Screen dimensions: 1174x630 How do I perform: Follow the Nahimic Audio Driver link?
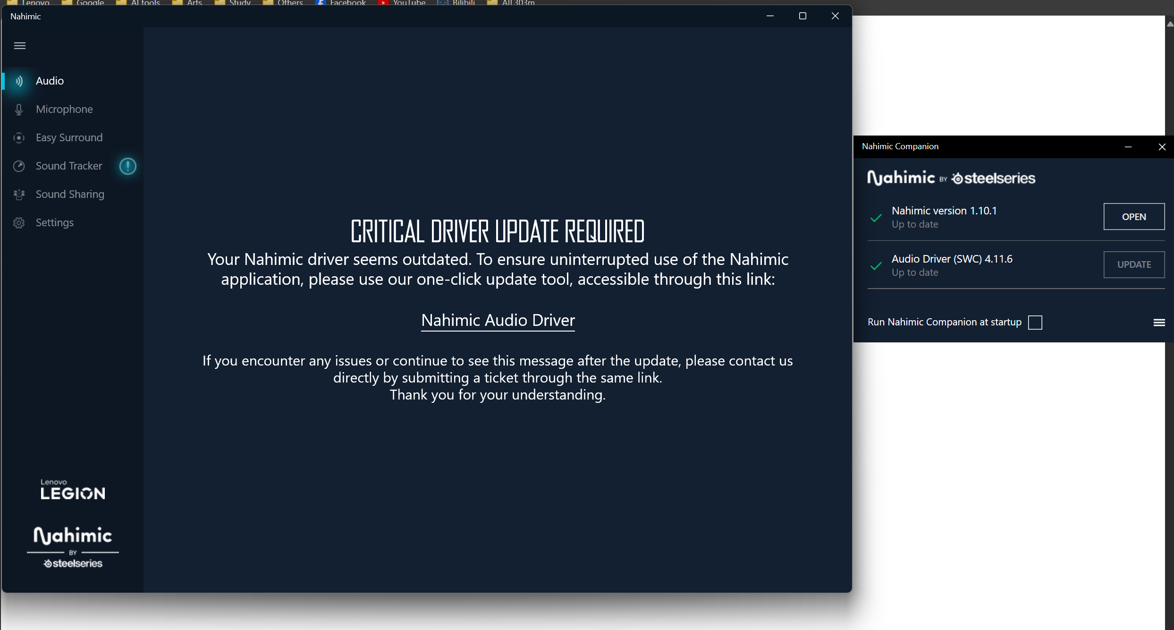click(x=498, y=321)
